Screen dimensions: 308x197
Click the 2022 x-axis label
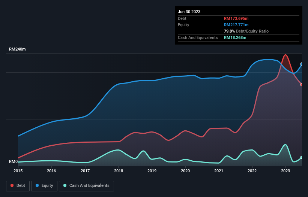(x=252, y=171)
